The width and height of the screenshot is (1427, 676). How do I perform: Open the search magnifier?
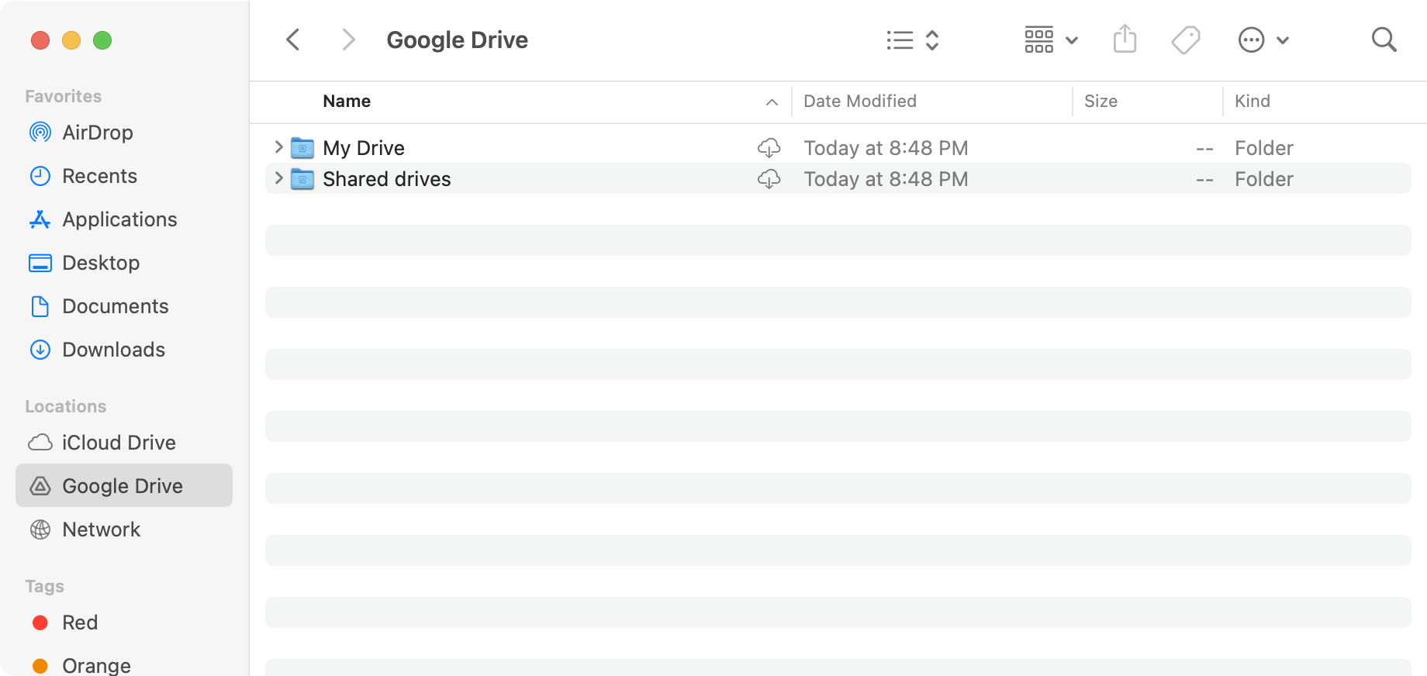tap(1384, 40)
